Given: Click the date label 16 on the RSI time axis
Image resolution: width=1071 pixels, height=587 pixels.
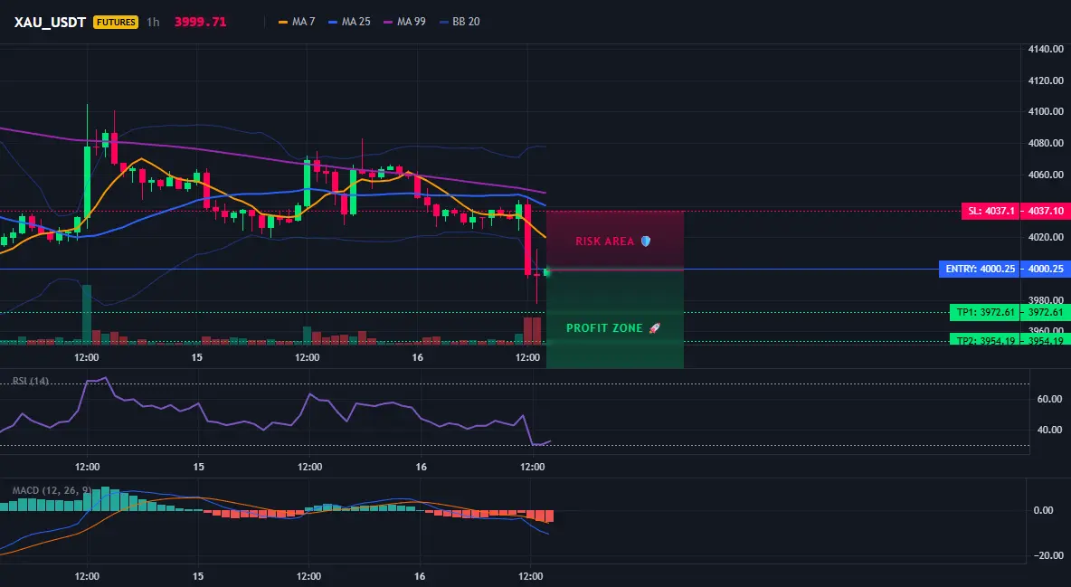Looking at the screenshot, I should pos(421,467).
